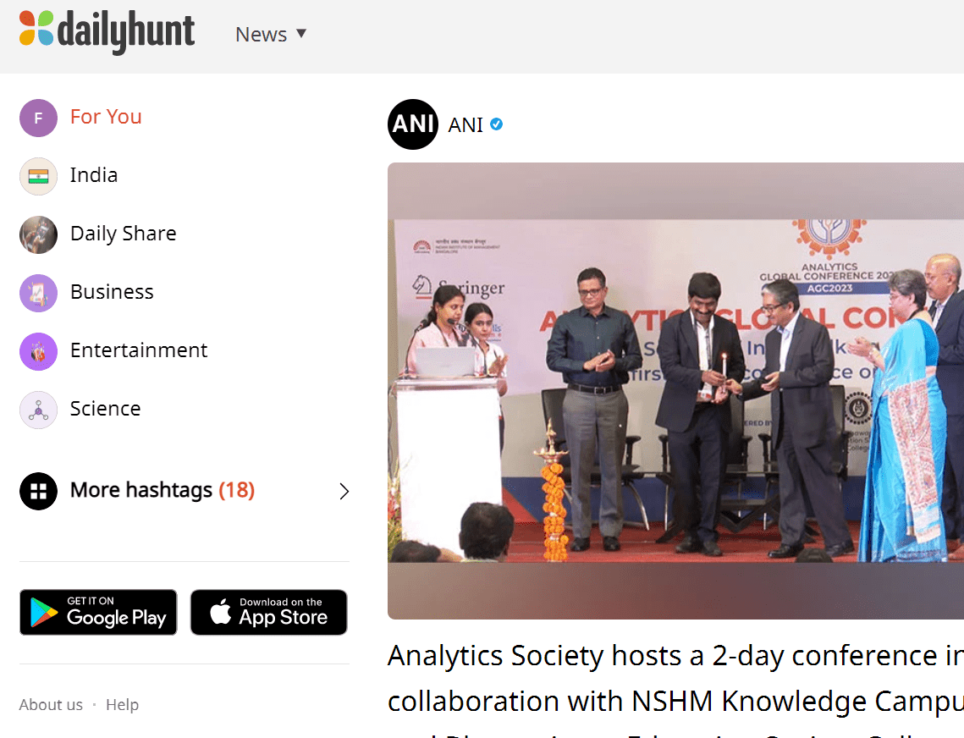Click the Daily Share thumbnail icon
This screenshot has width=964, height=738.
38,234
